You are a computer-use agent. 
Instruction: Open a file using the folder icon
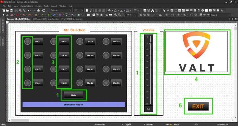pyautogui.click(x=7, y=10)
